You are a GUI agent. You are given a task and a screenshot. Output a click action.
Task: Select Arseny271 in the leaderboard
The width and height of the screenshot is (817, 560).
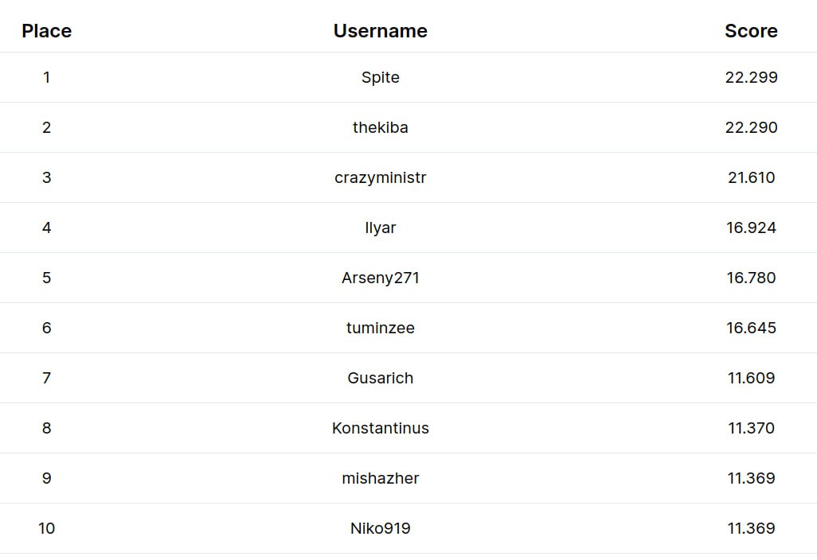click(x=380, y=278)
